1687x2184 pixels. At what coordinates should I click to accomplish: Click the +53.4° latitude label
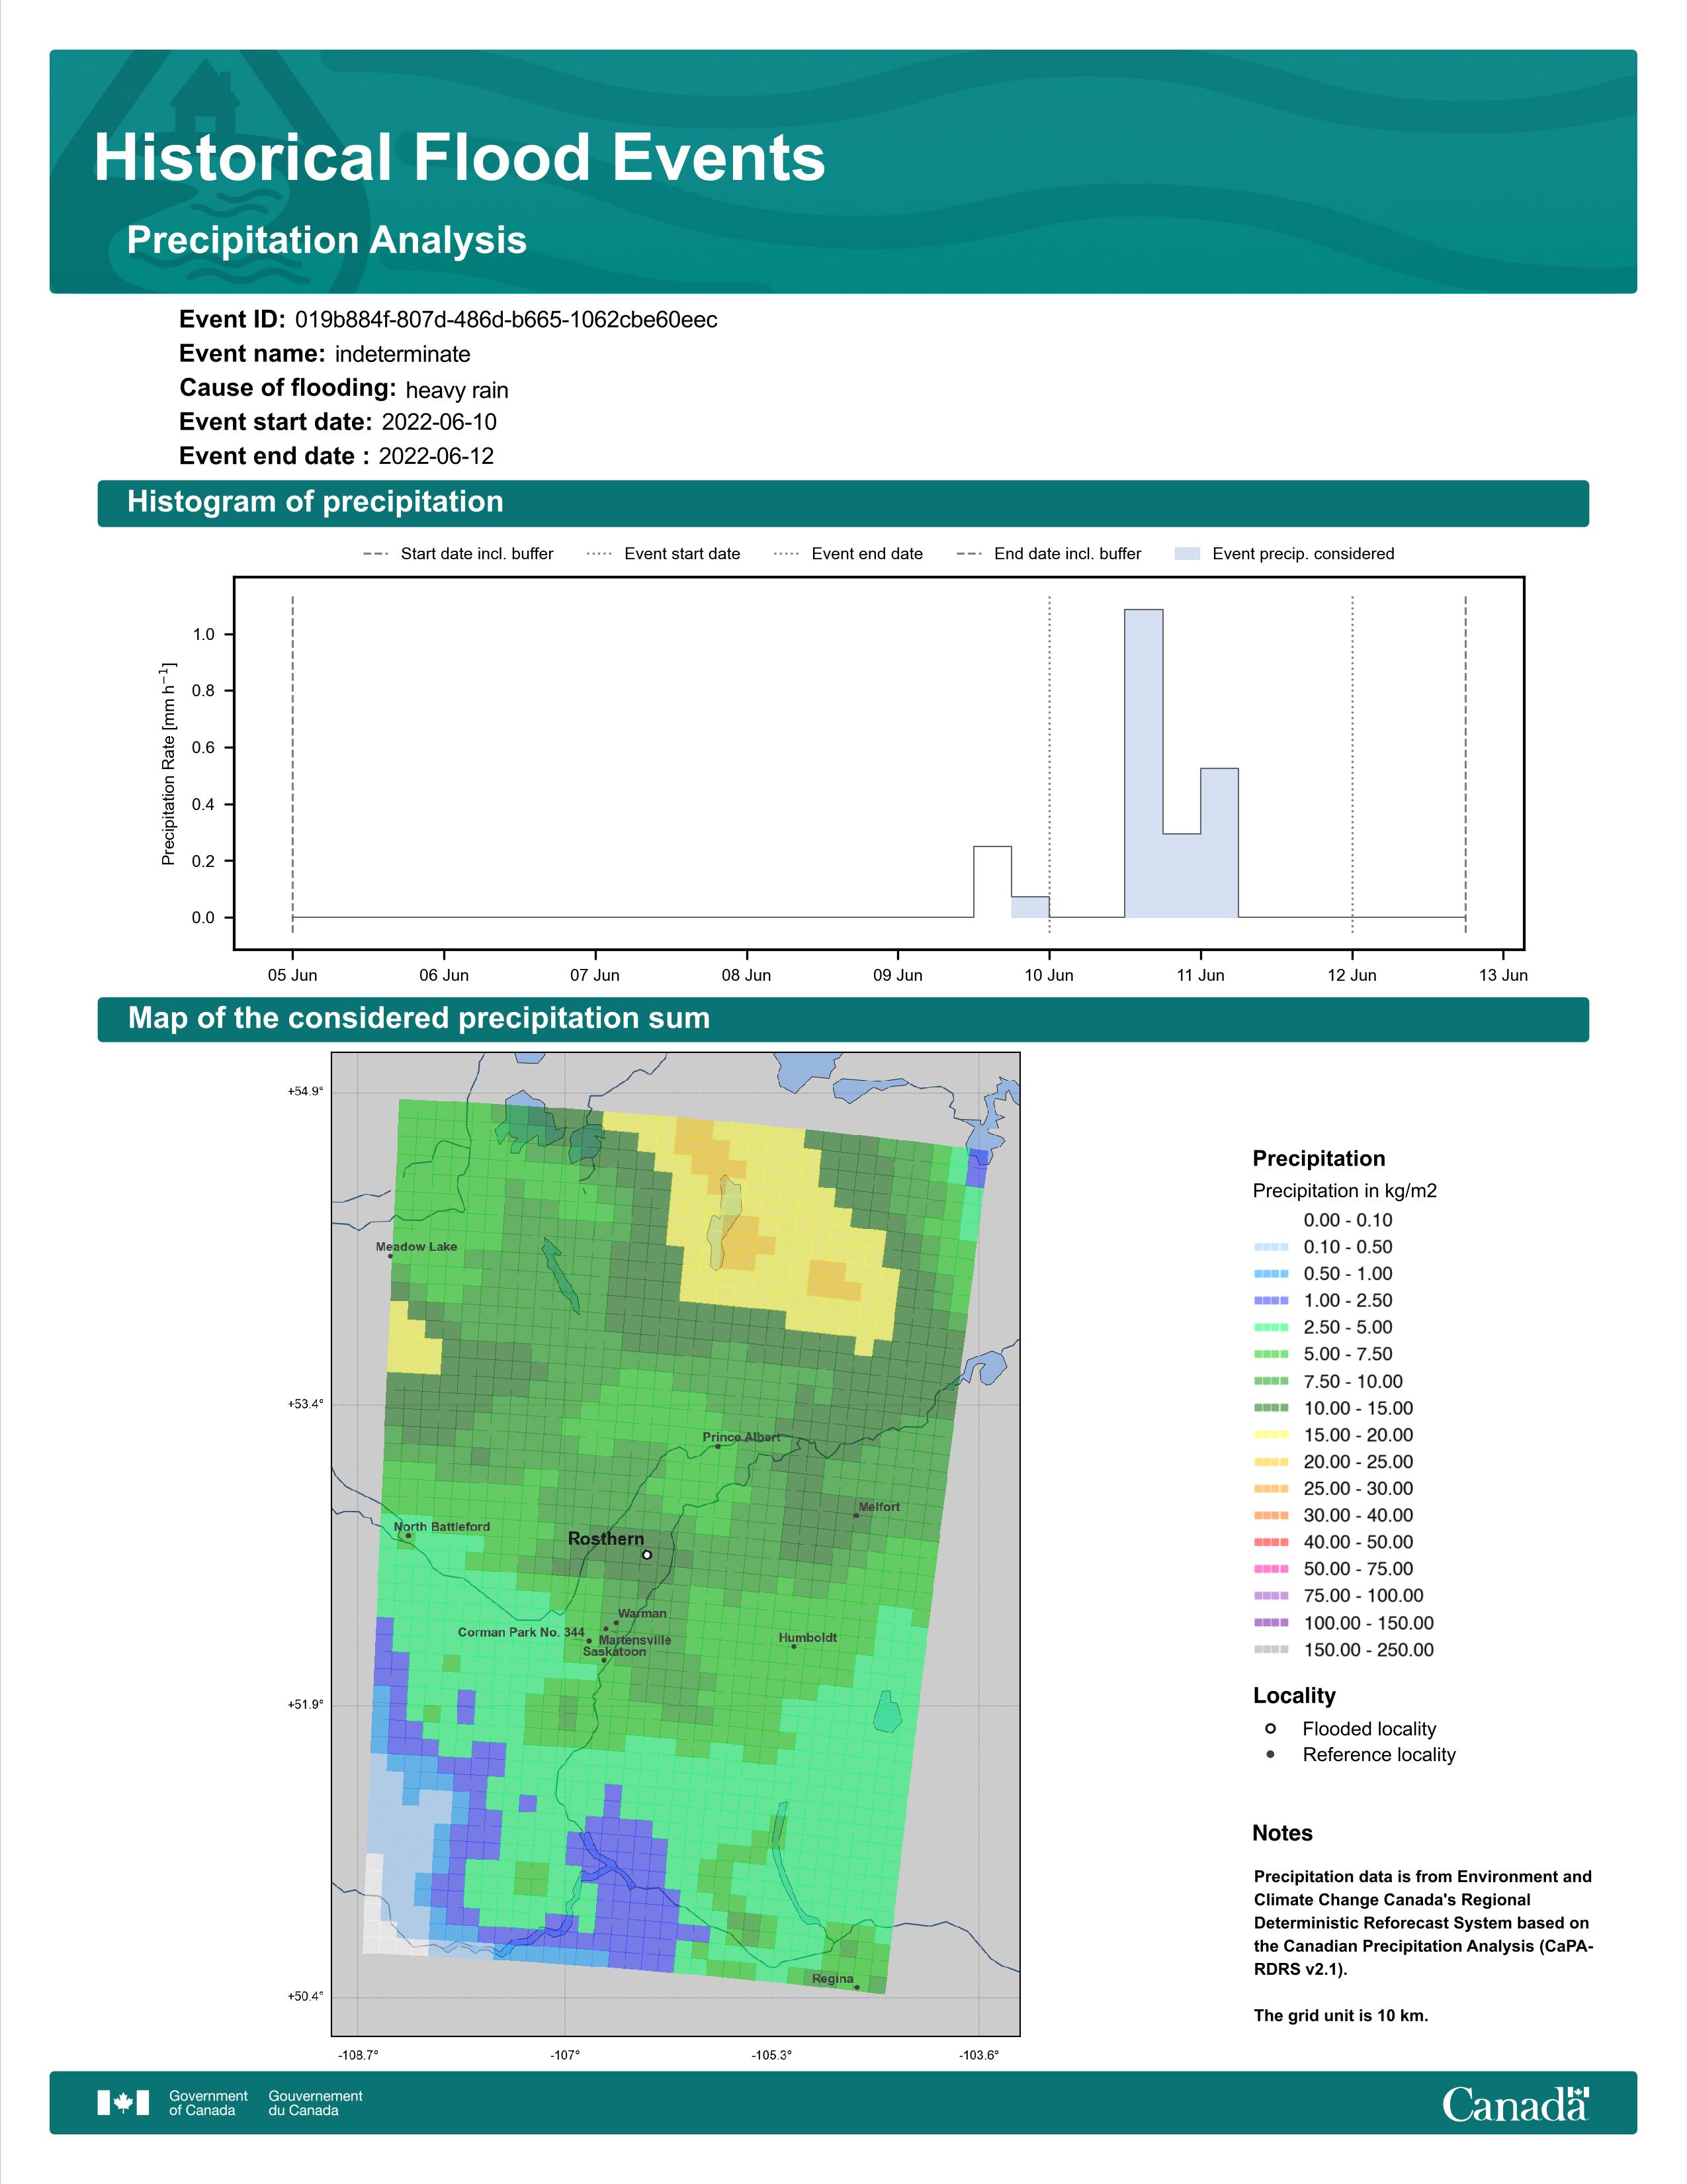pyautogui.click(x=305, y=1404)
